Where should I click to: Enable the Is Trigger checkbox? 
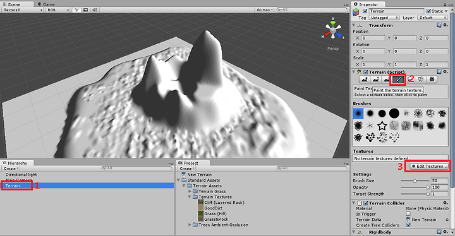click(408, 214)
